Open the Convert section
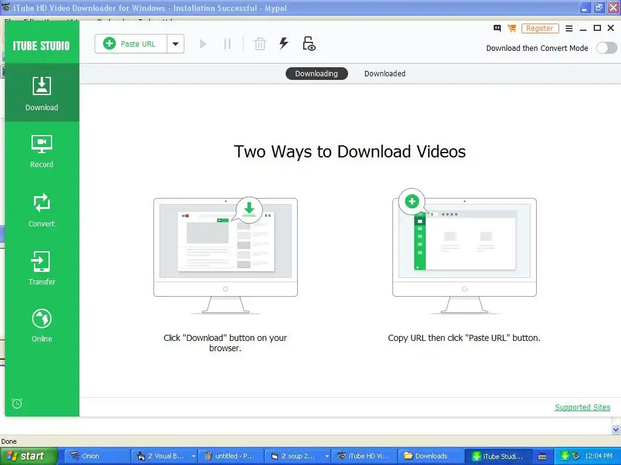621x465 pixels. point(42,210)
